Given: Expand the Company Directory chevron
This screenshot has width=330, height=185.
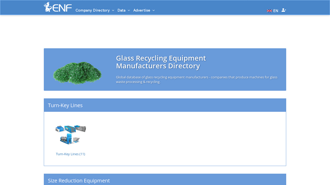Looking at the screenshot, I should coord(113,10).
